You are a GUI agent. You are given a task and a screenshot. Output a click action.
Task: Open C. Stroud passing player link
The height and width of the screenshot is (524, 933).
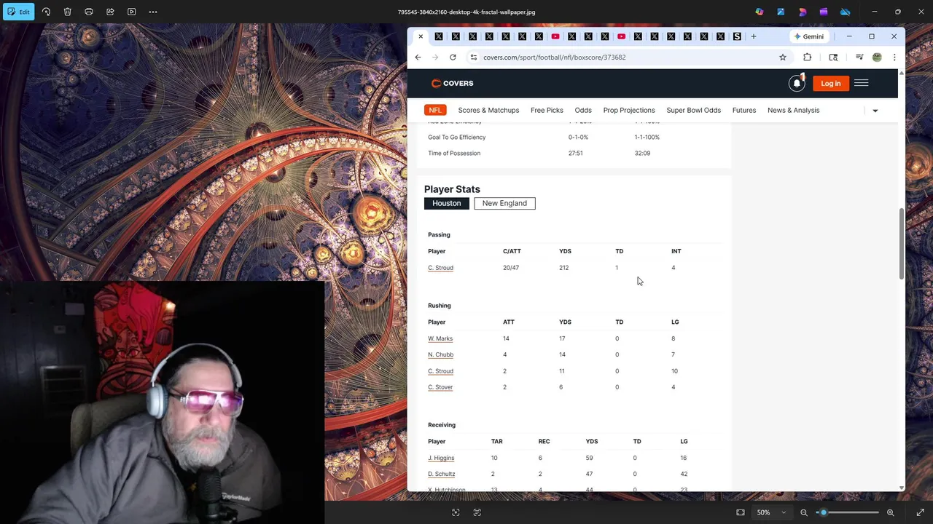click(440, 268)
